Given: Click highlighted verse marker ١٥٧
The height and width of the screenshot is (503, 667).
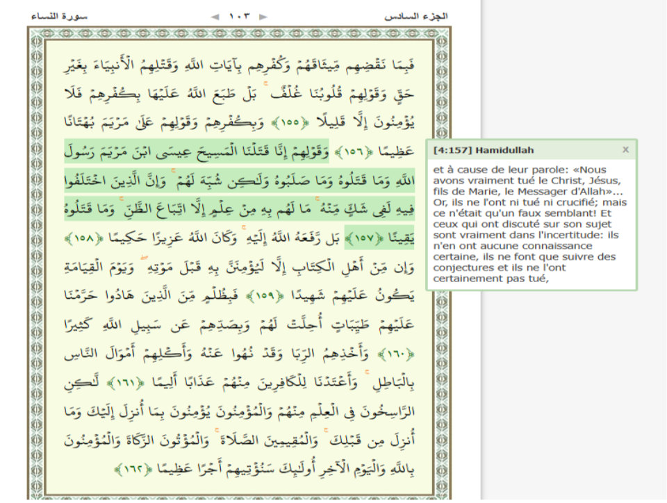Looking at the screenshot, I should click(x=364, y=238).
